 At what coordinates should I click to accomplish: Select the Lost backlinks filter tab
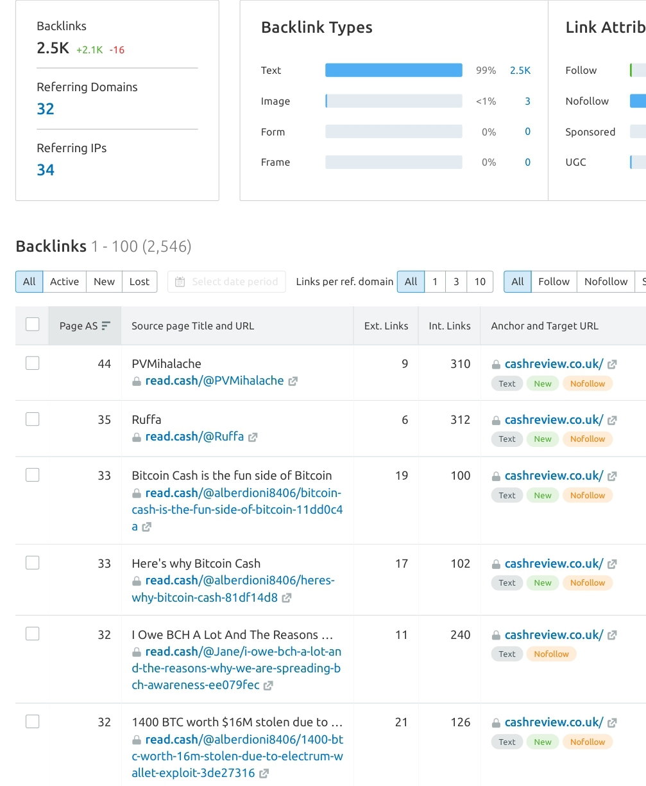click(139, 282)
